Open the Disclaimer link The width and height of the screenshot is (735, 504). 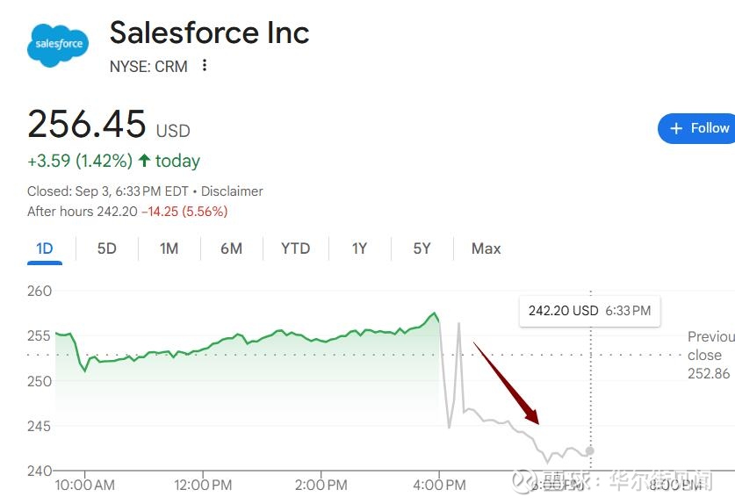click(232, 191)
